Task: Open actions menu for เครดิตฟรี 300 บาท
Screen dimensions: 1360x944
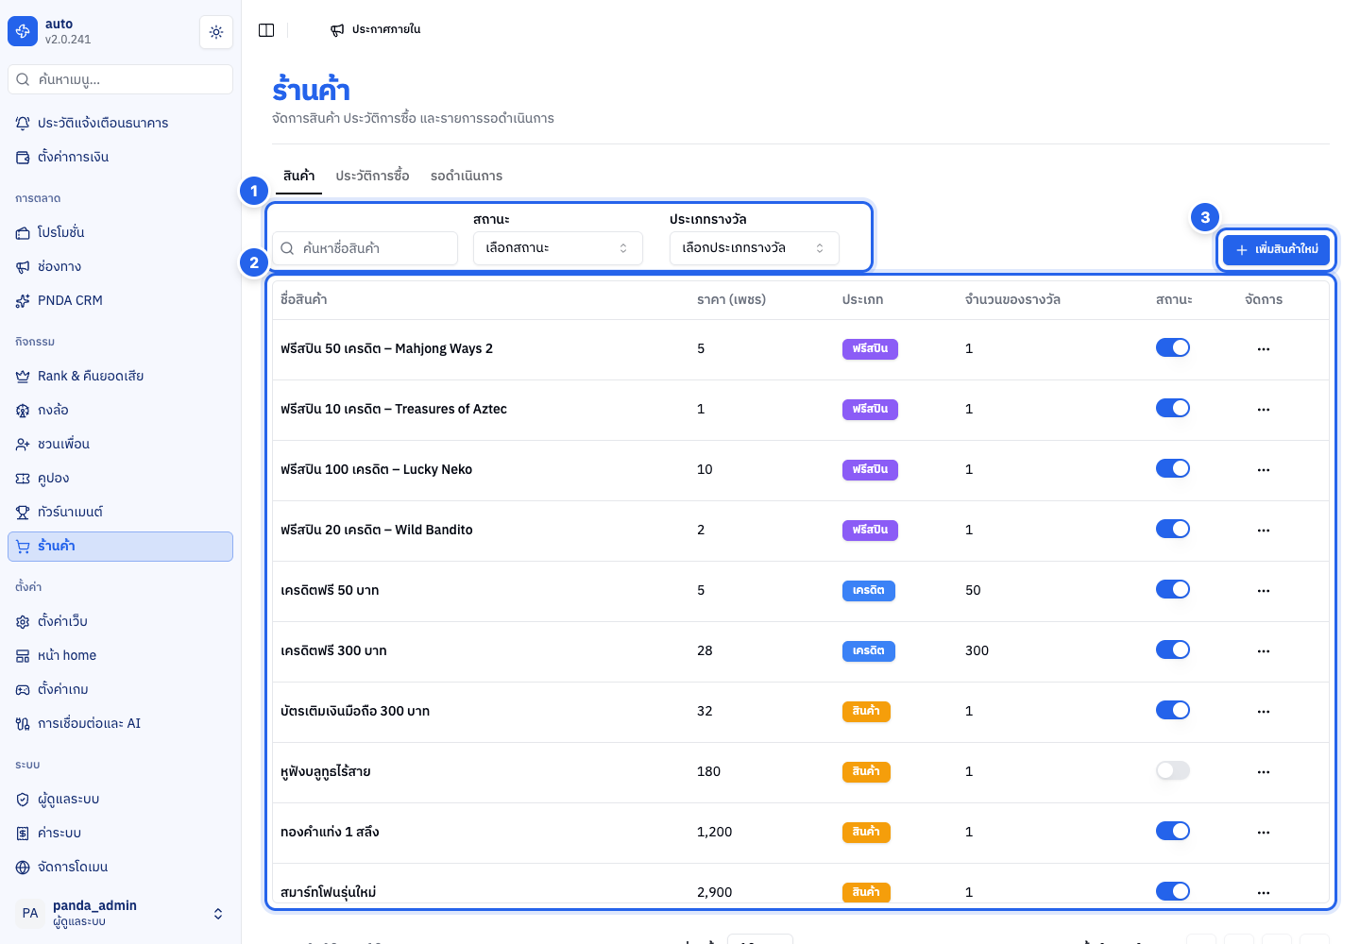Action: click(x=1264, y=651)
